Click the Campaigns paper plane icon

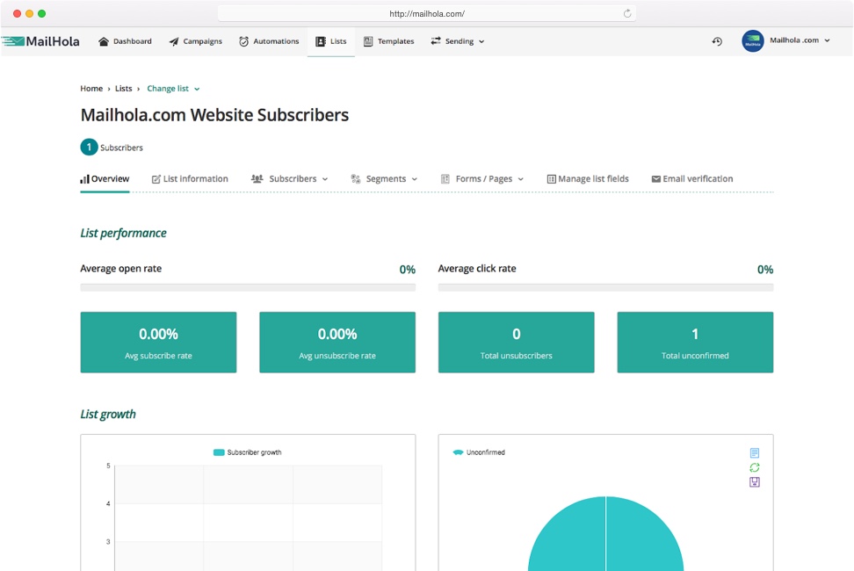click(174, 41)
